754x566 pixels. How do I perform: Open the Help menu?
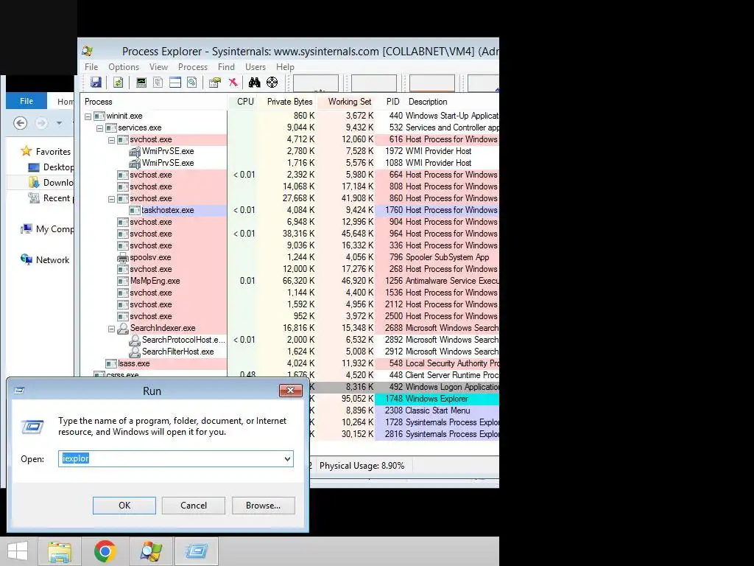click(285, 67)
